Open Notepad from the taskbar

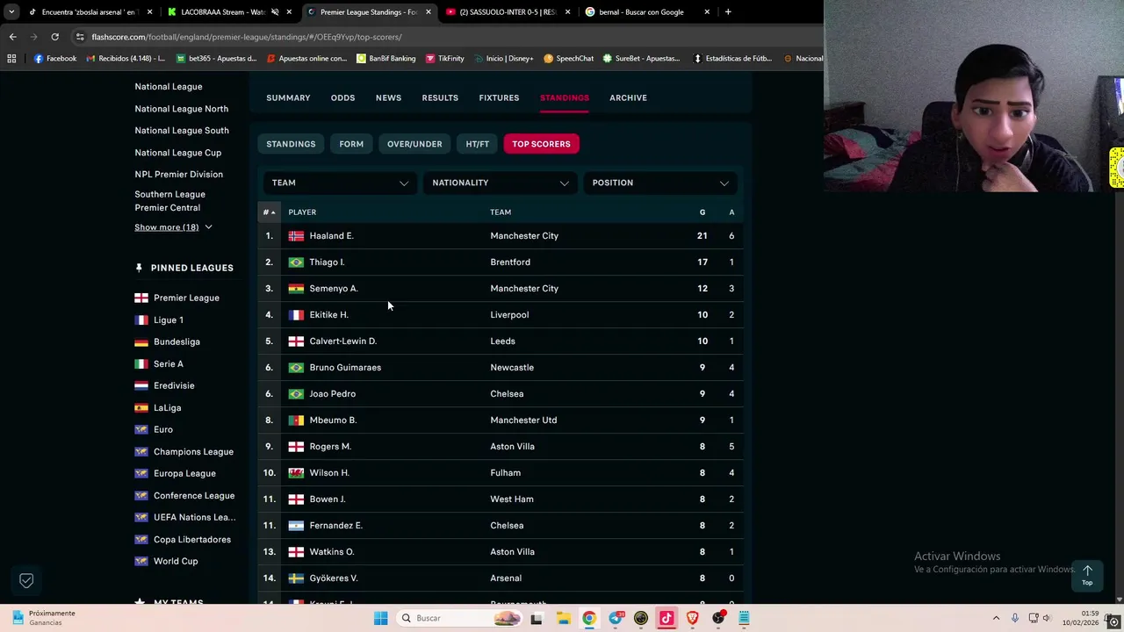point(744,618)
